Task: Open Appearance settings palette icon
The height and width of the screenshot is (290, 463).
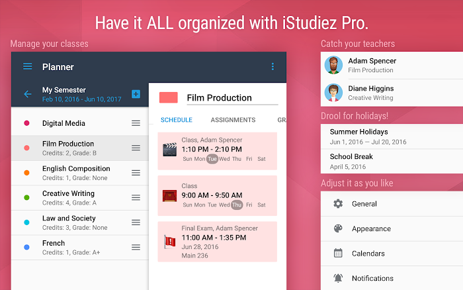Action: (338, 228)
